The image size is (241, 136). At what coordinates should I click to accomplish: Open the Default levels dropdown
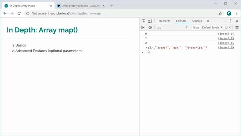pos(212,28)
